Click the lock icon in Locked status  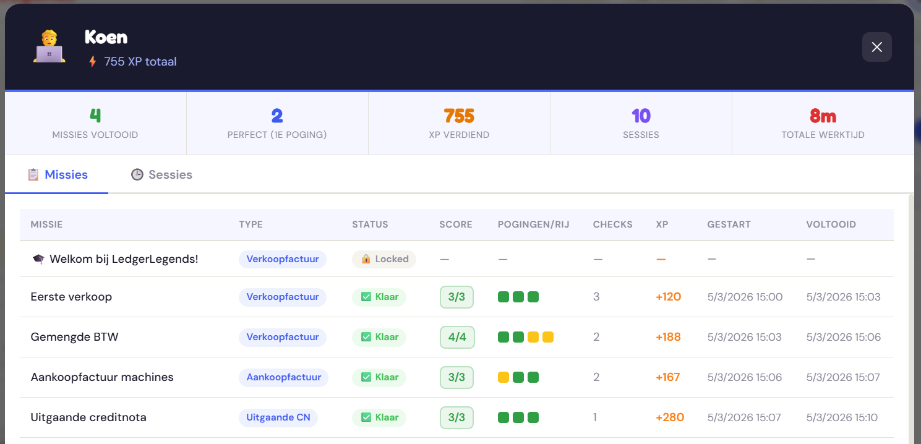click(366, 259)
